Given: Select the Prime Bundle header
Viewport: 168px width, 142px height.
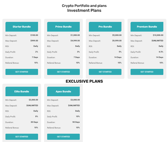Looking at the screenshot, I should click(x=63, y=27).
